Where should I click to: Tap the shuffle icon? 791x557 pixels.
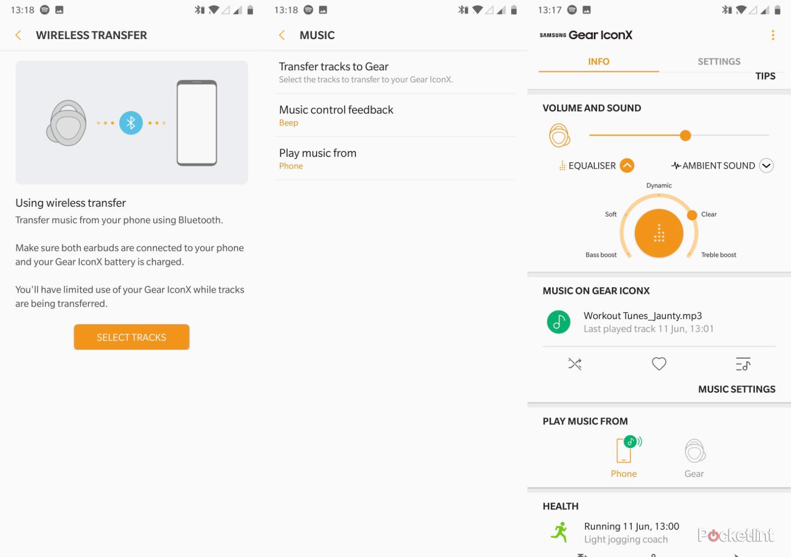(574, 364)
